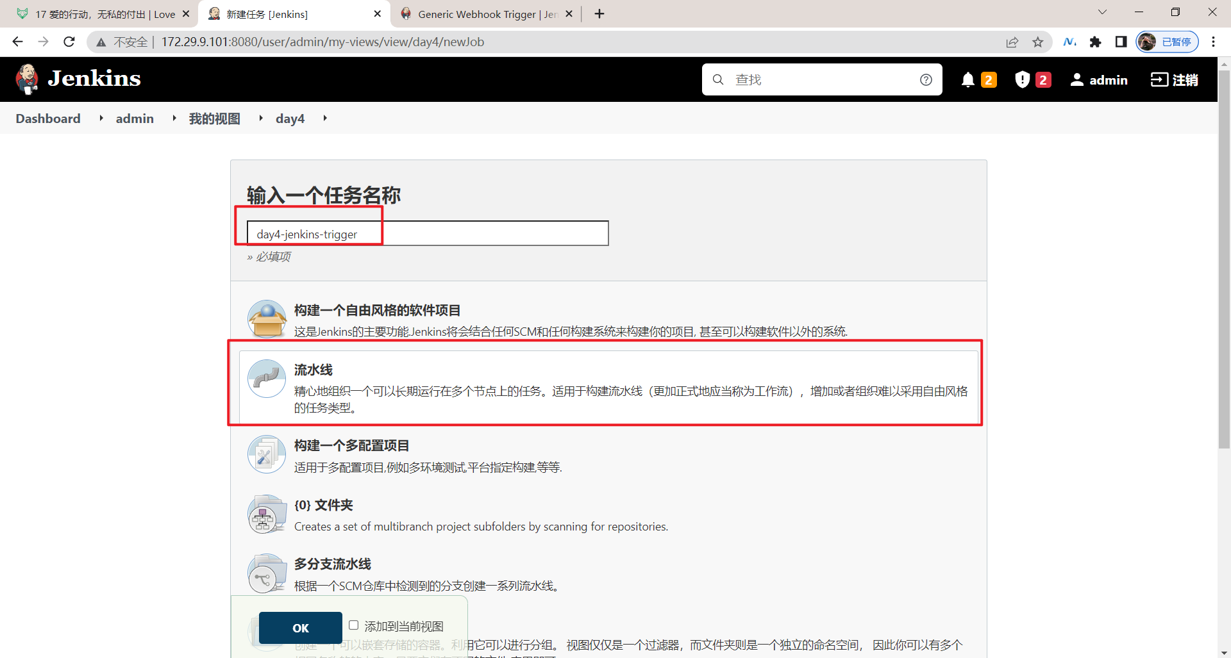Expand the admin breadcrumb arrow
This screenshot has width=1231, height=658.
[174, 118]
